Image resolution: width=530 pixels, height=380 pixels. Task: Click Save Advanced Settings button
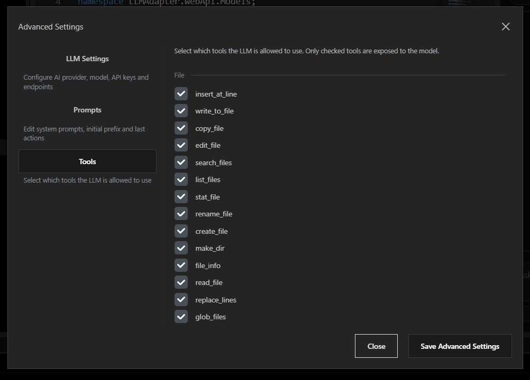click(460, 346)
